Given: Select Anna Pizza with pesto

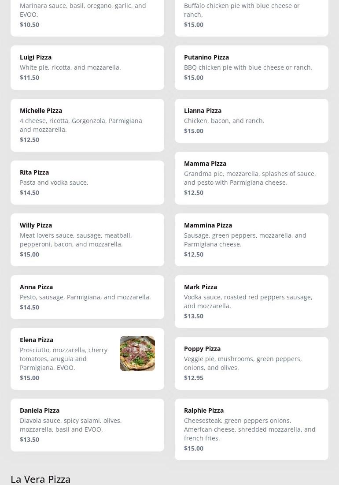Looking at the screenshot, I should click(87, 297).
